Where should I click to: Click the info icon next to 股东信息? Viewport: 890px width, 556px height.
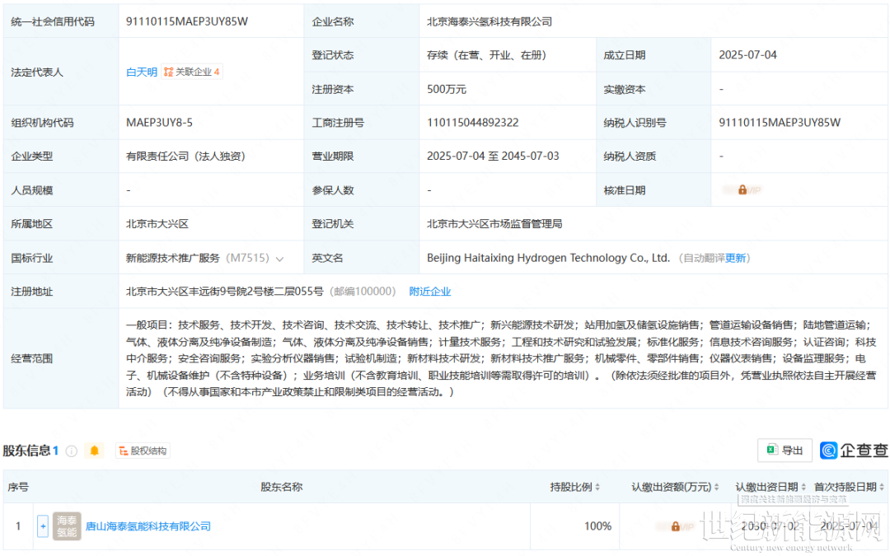coord(72,451)
